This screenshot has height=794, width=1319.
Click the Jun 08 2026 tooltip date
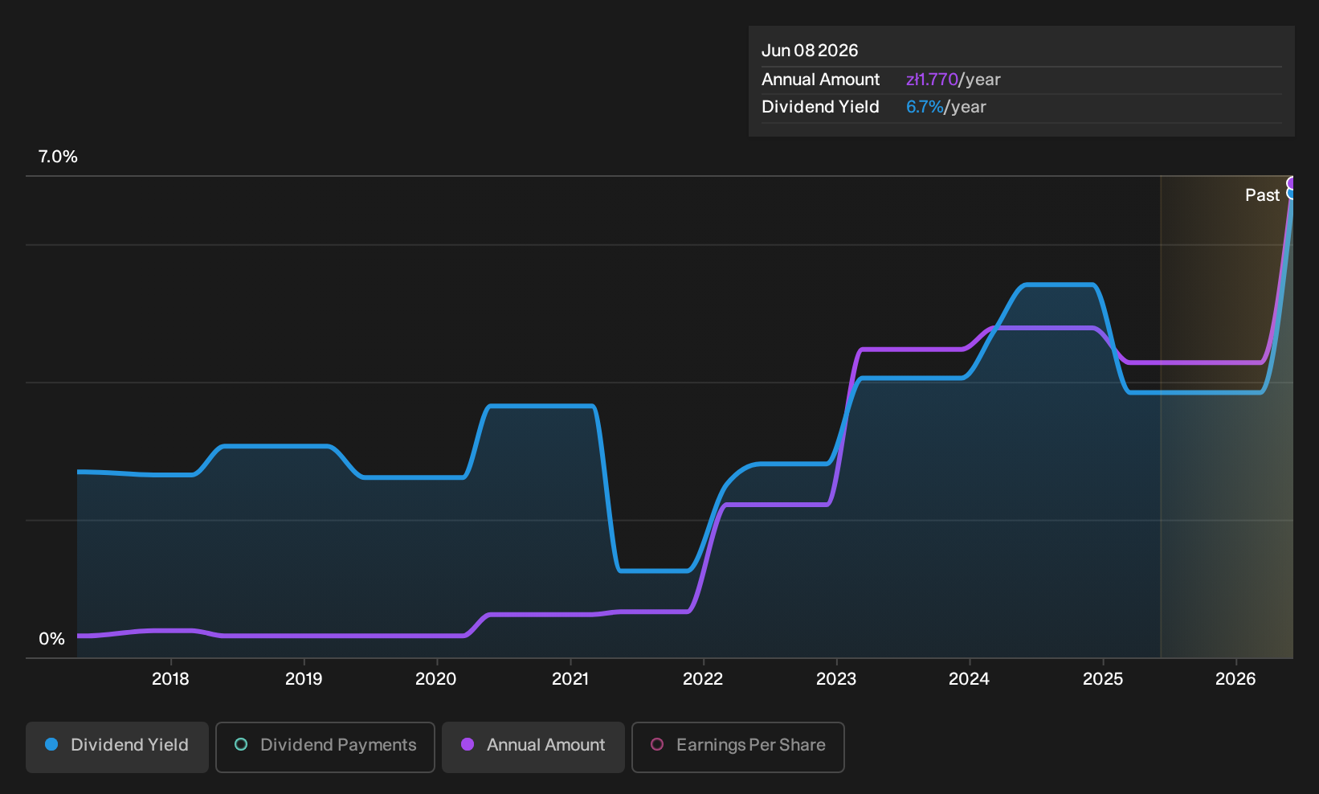(x=810, y=51)
